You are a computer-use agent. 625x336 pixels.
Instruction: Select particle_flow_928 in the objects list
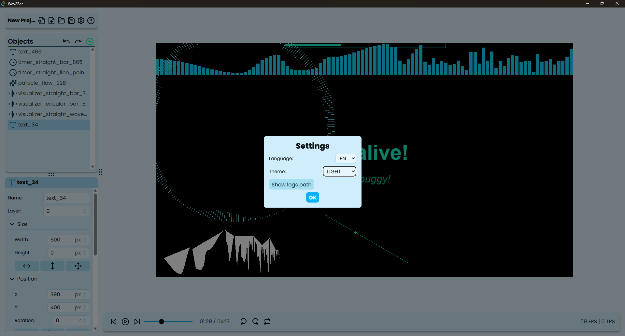42,83
